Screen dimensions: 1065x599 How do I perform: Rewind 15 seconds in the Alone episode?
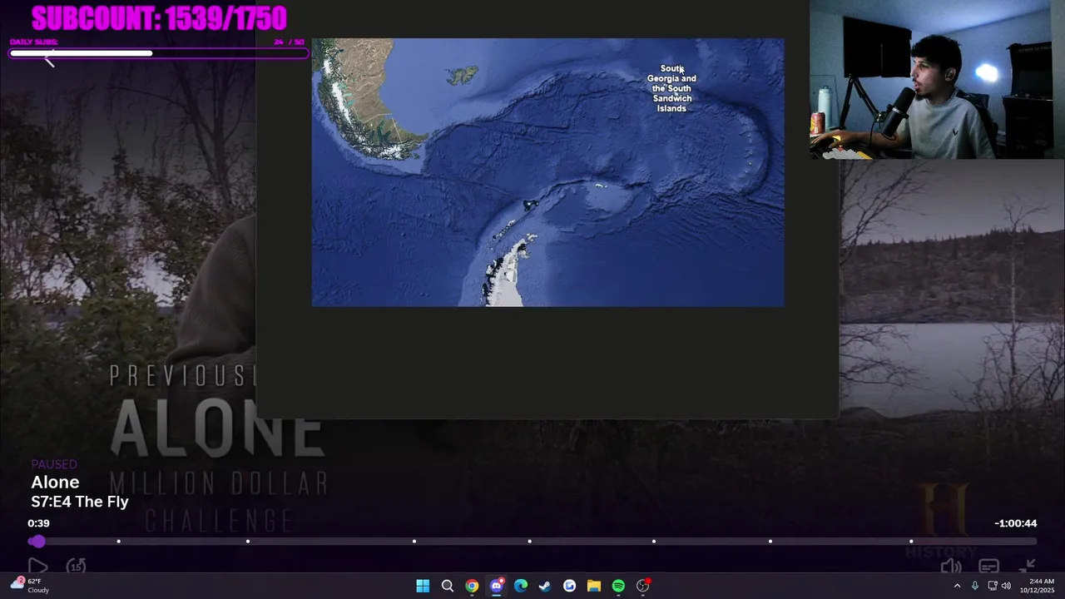pos(76,567)
